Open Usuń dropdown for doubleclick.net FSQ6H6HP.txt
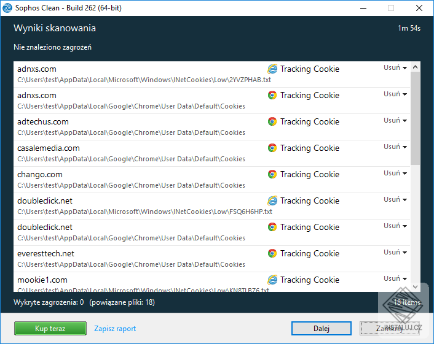This screenshot has width=434, height=344. (x=395, y=200)
